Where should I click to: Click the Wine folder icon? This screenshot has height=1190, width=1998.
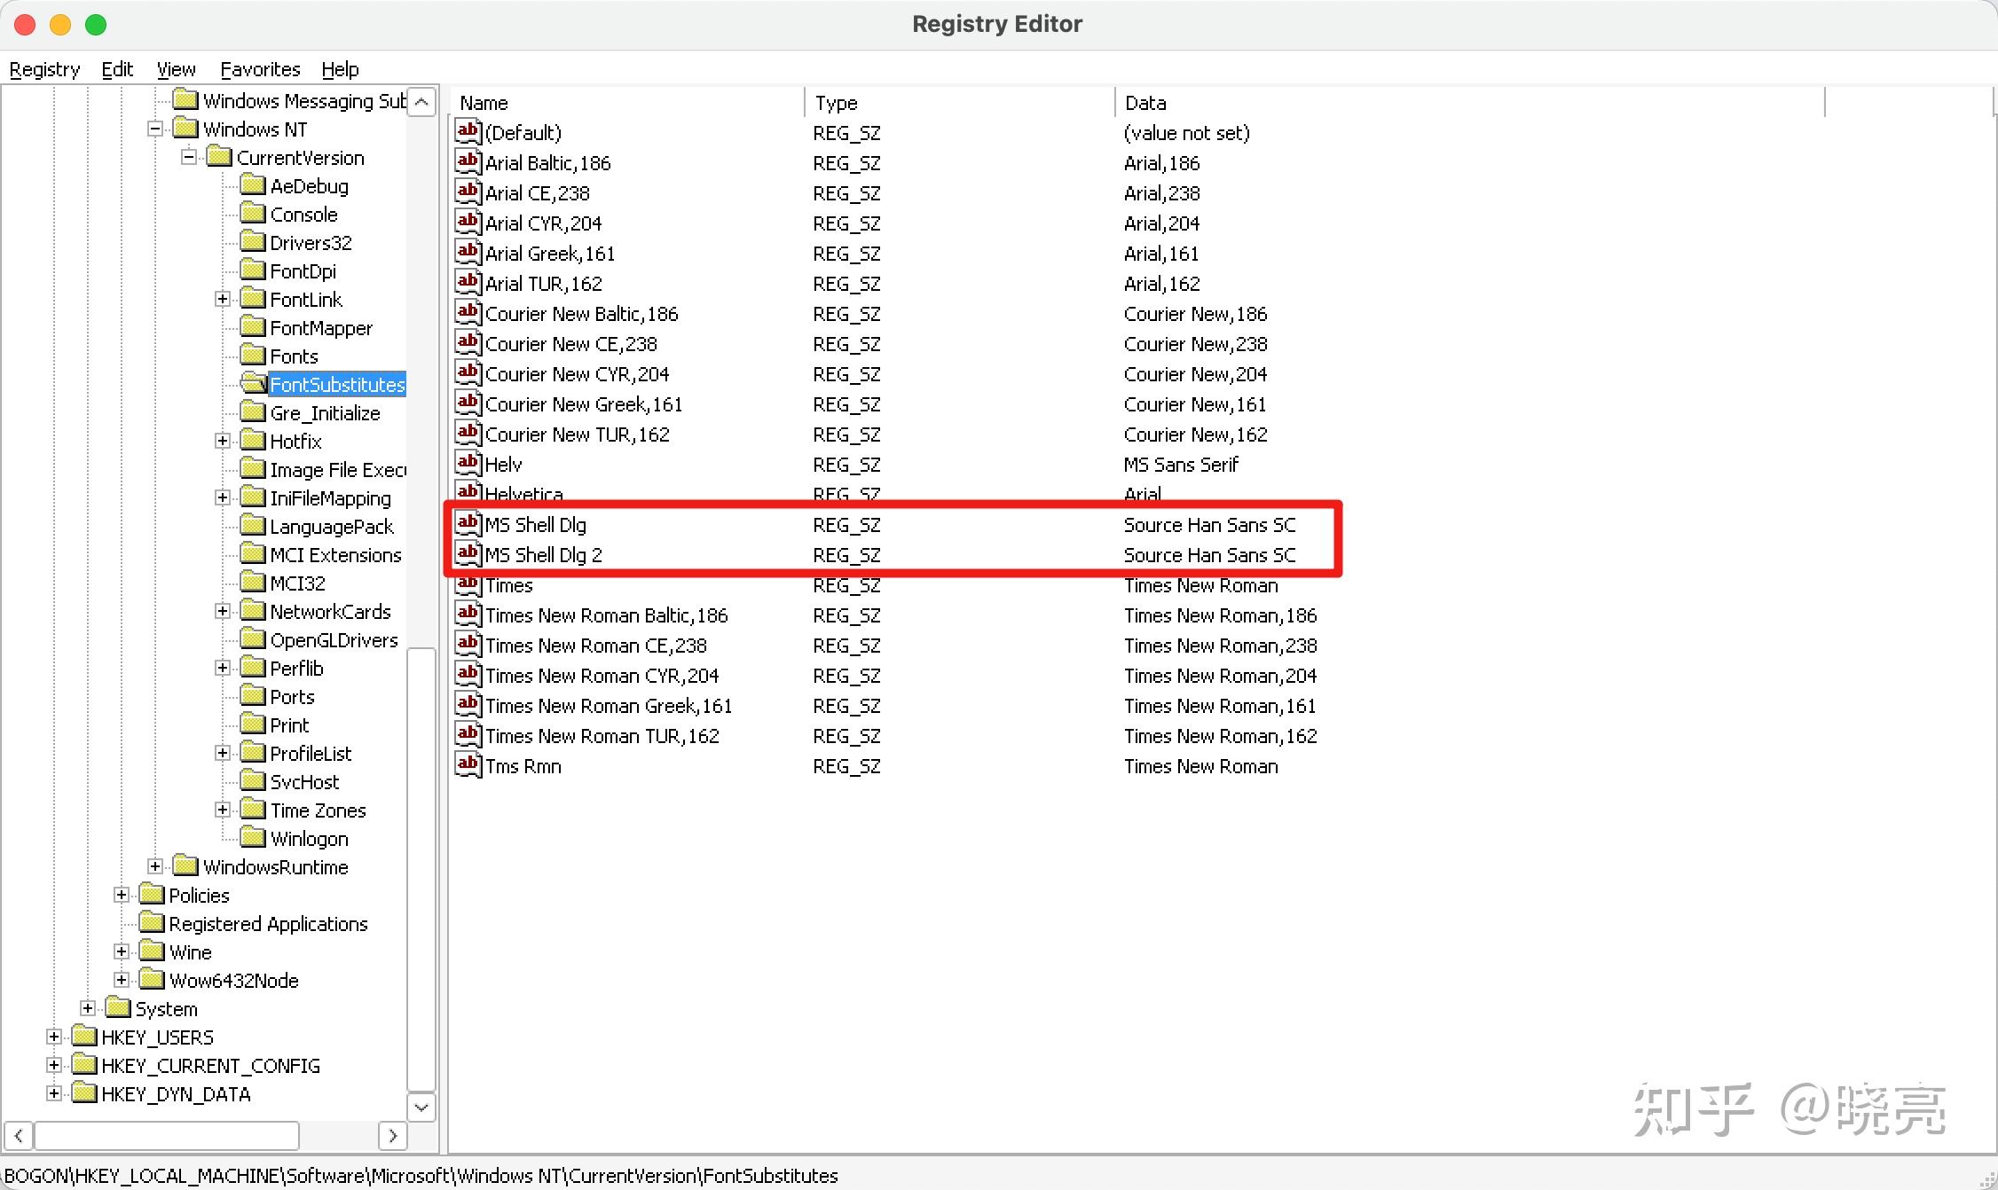pos(153,951)
